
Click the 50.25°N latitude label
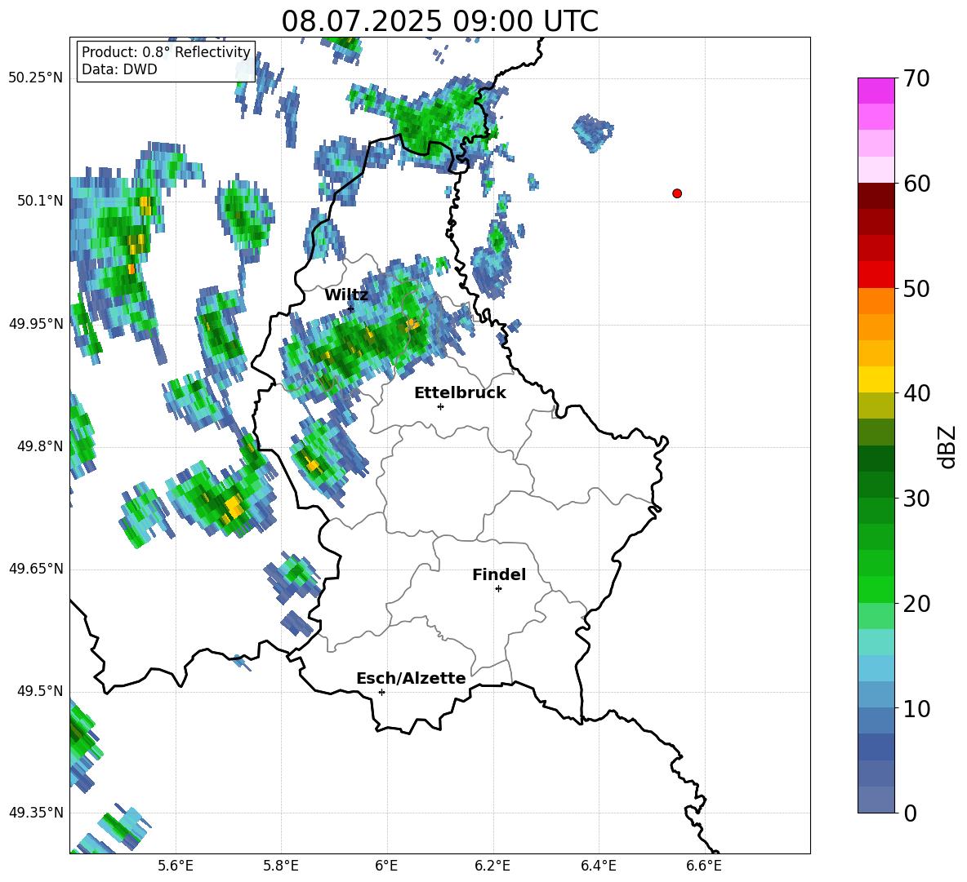tap(36, 78)
